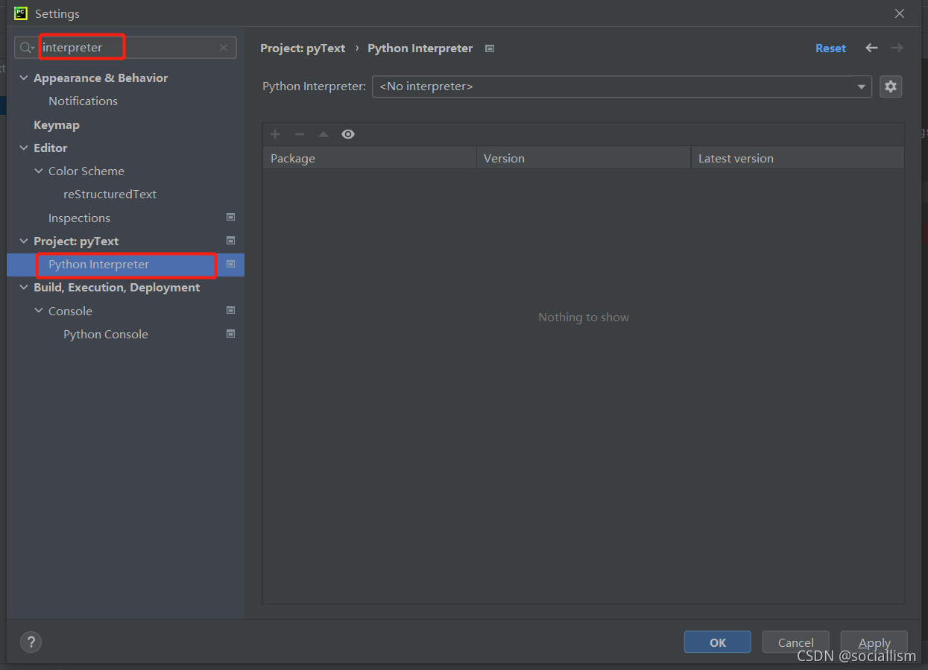Select Project: pyText category label
928x670 pixels.
[76, 241]
